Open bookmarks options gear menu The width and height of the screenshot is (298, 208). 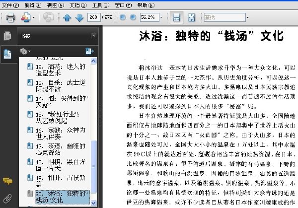click(25, 51)
